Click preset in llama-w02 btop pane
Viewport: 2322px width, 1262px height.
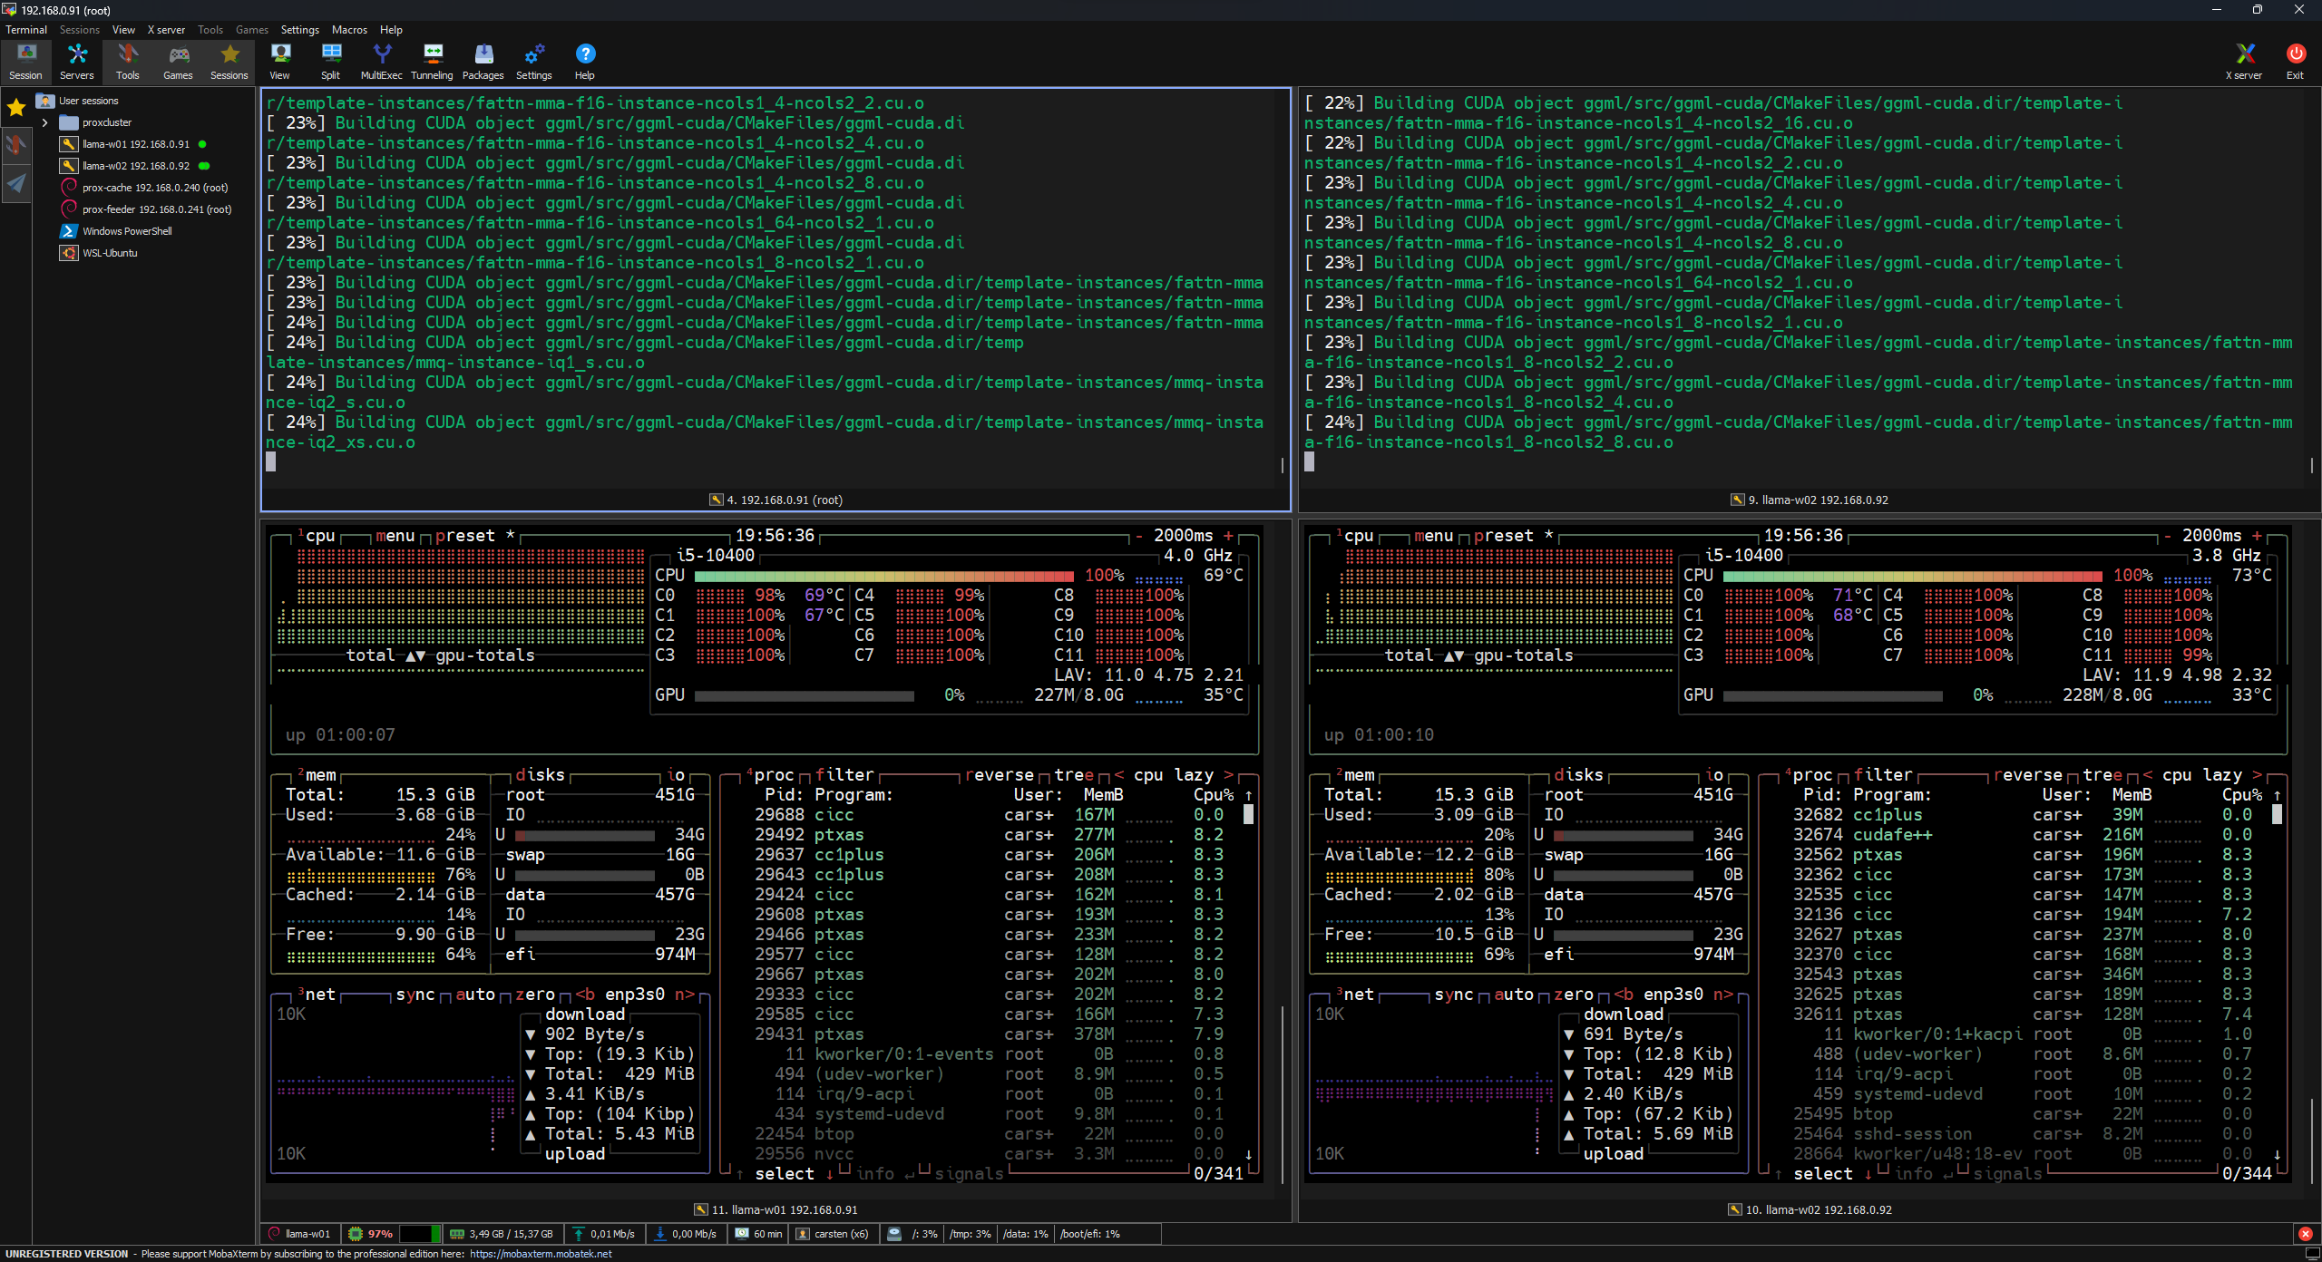1504,536
